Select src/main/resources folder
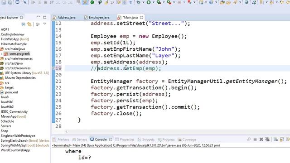 coord(19,58)
